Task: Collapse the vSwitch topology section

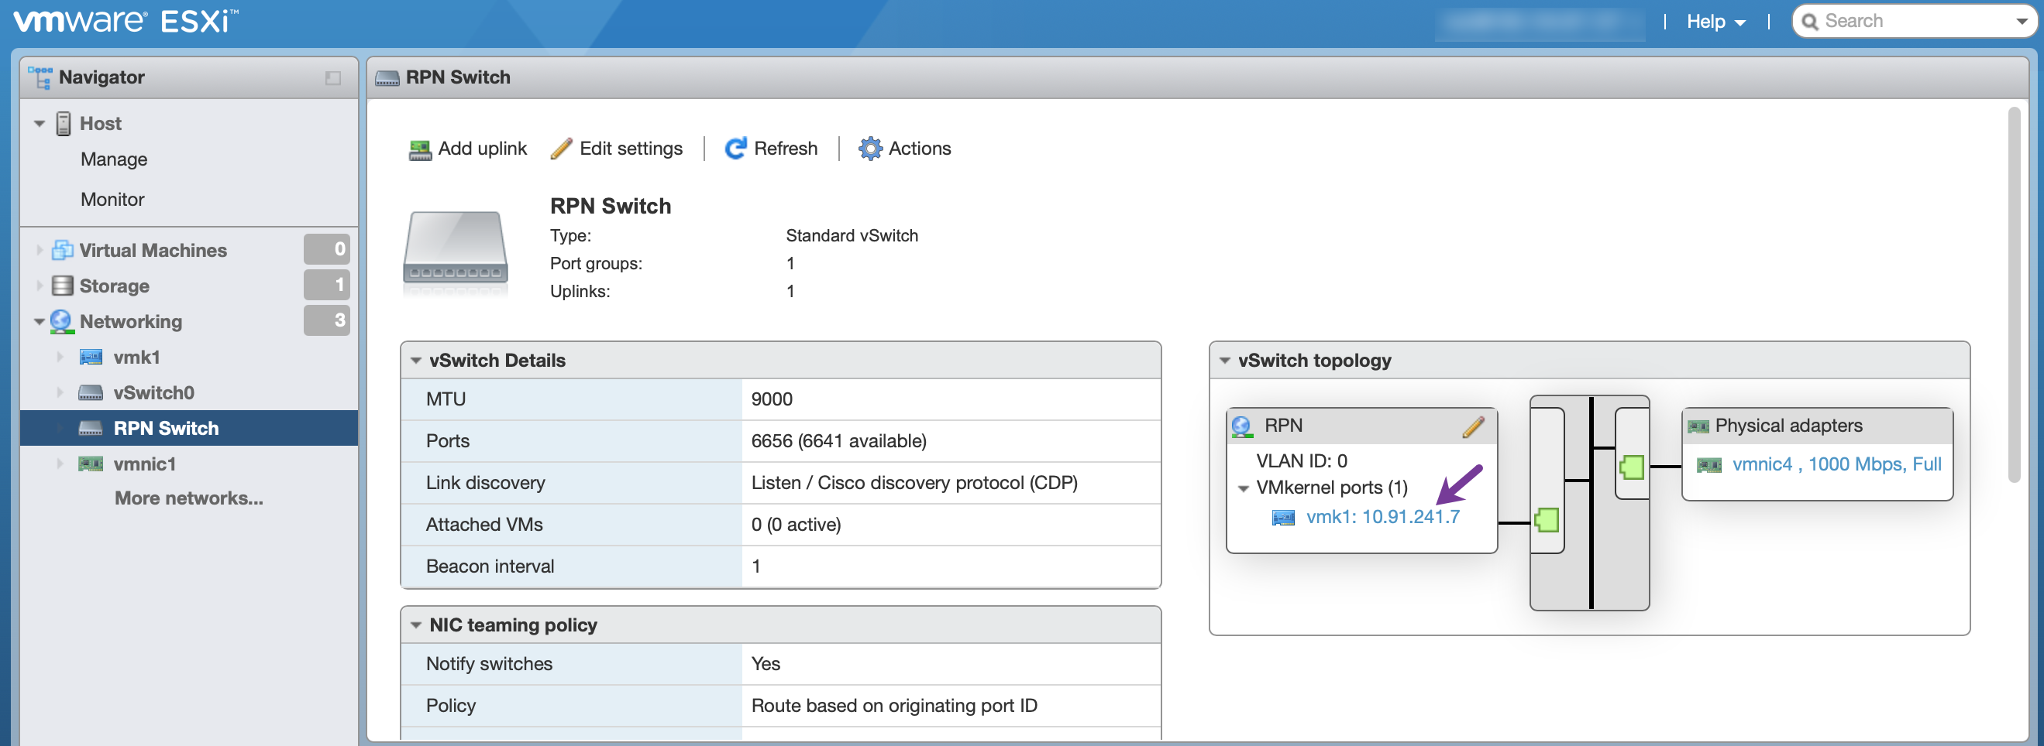Action: (x=1224, y=361)
